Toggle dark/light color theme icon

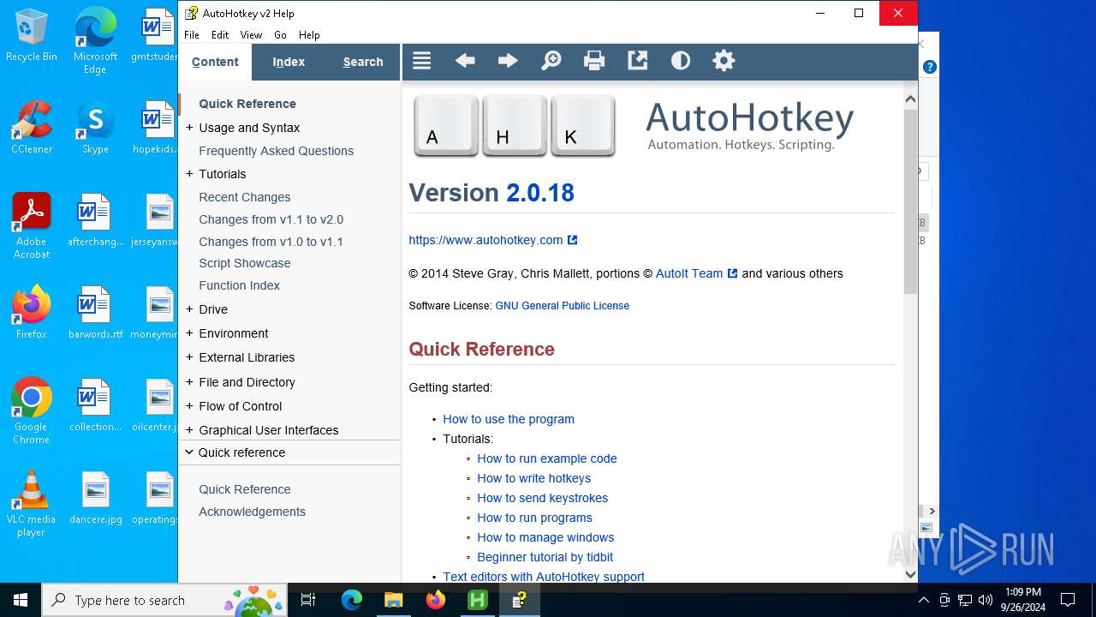point(681,61)
